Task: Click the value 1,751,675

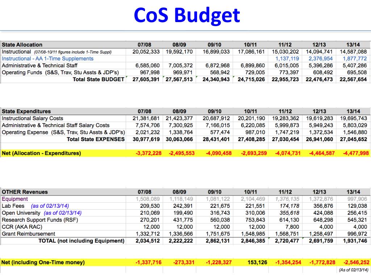Action: (217, 234)
